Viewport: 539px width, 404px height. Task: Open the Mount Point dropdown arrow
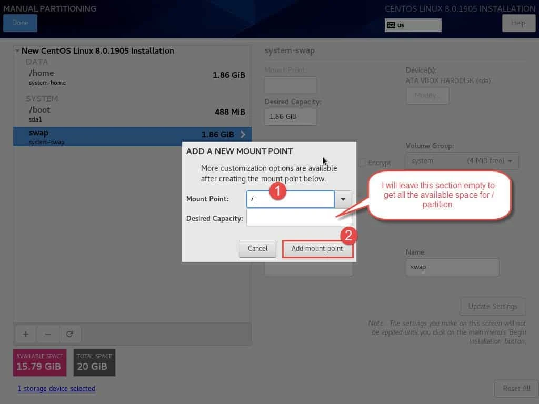pos(343,199)
